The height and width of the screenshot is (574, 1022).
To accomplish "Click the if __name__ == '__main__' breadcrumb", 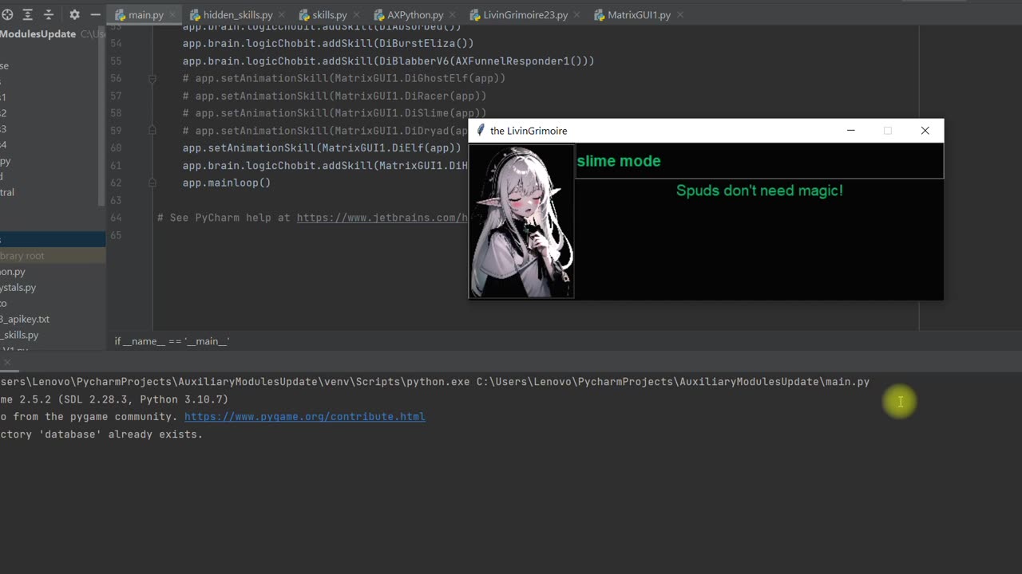I will click(x=172, y=341).
